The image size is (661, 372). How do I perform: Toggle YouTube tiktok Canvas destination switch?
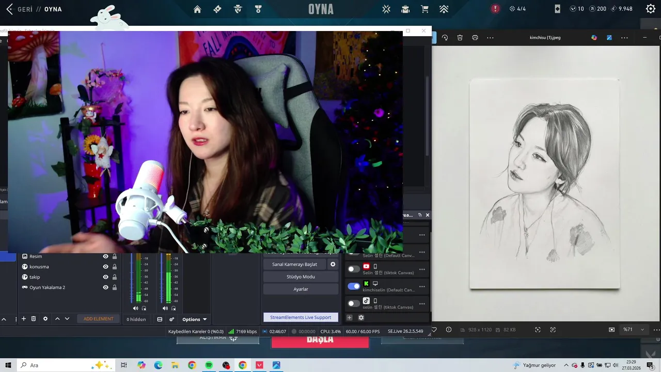click(354, 269)
